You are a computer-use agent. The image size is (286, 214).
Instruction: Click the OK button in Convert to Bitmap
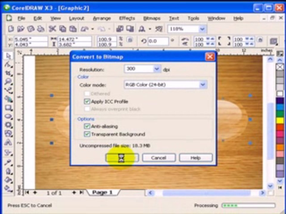point(122,158)
